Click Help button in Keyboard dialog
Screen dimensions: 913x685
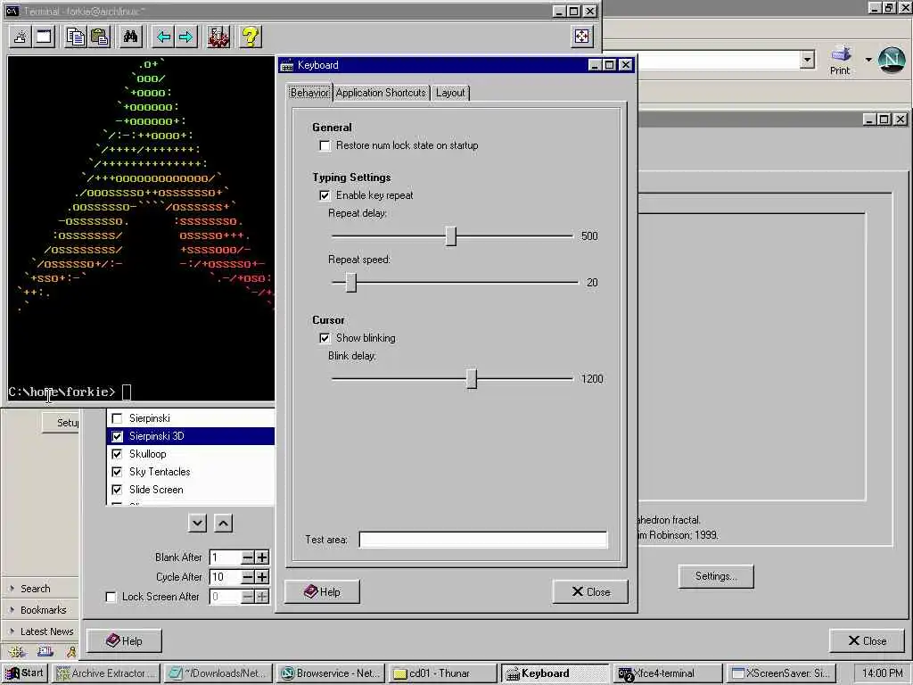click(322, 592)
